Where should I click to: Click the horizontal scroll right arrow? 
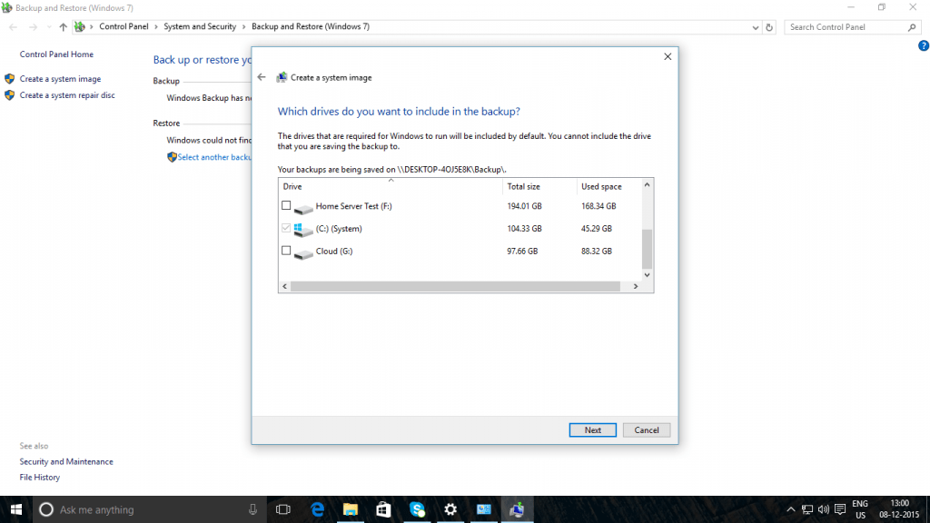coord(635,286)
